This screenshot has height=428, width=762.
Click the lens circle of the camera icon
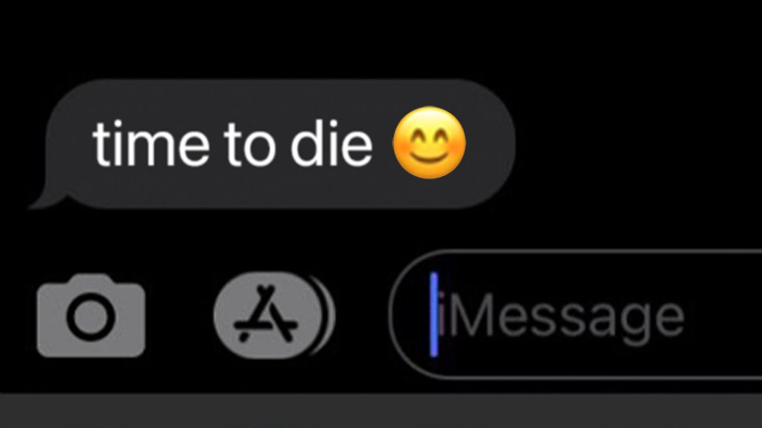[91, 317]
